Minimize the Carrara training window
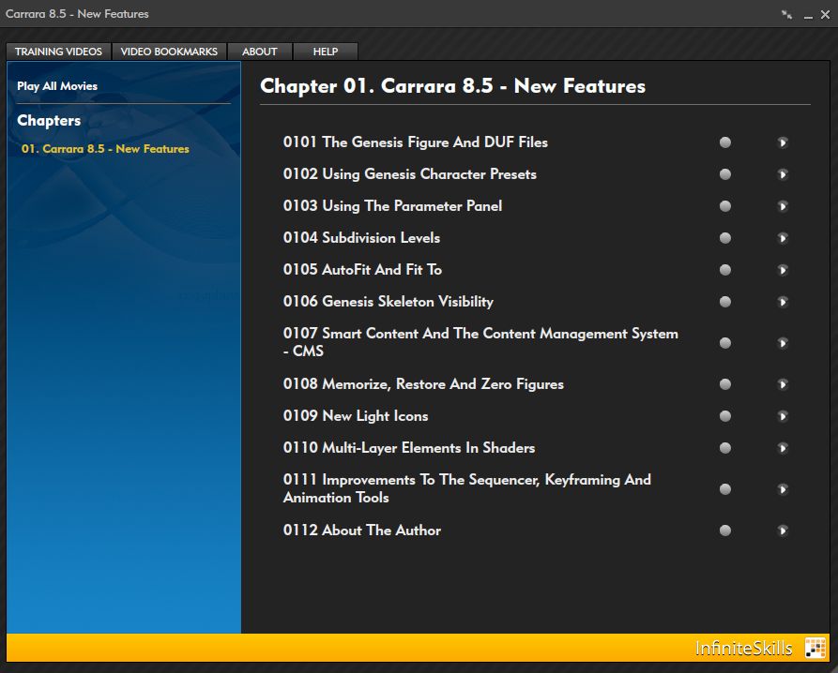The height and width of the screenshot is (673, 838). click(809, 16)
